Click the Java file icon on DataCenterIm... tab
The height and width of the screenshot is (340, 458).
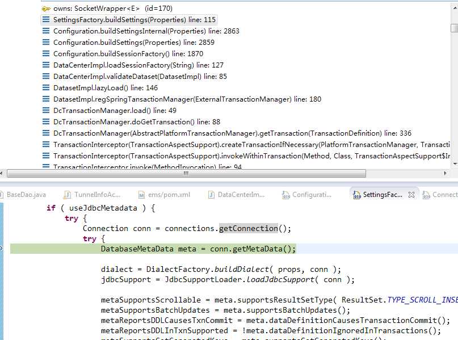coord(211,195)
